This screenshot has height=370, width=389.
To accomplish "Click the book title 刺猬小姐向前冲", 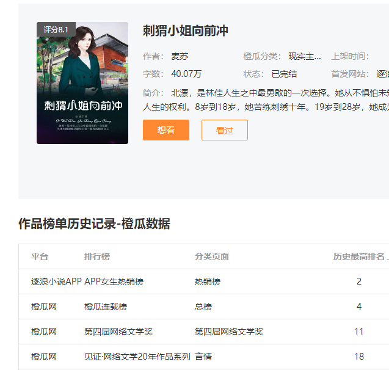I will point(185,31).
